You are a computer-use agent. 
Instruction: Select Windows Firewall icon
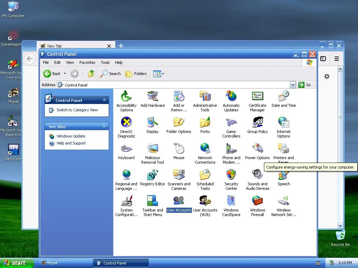[x=257, y=206]
